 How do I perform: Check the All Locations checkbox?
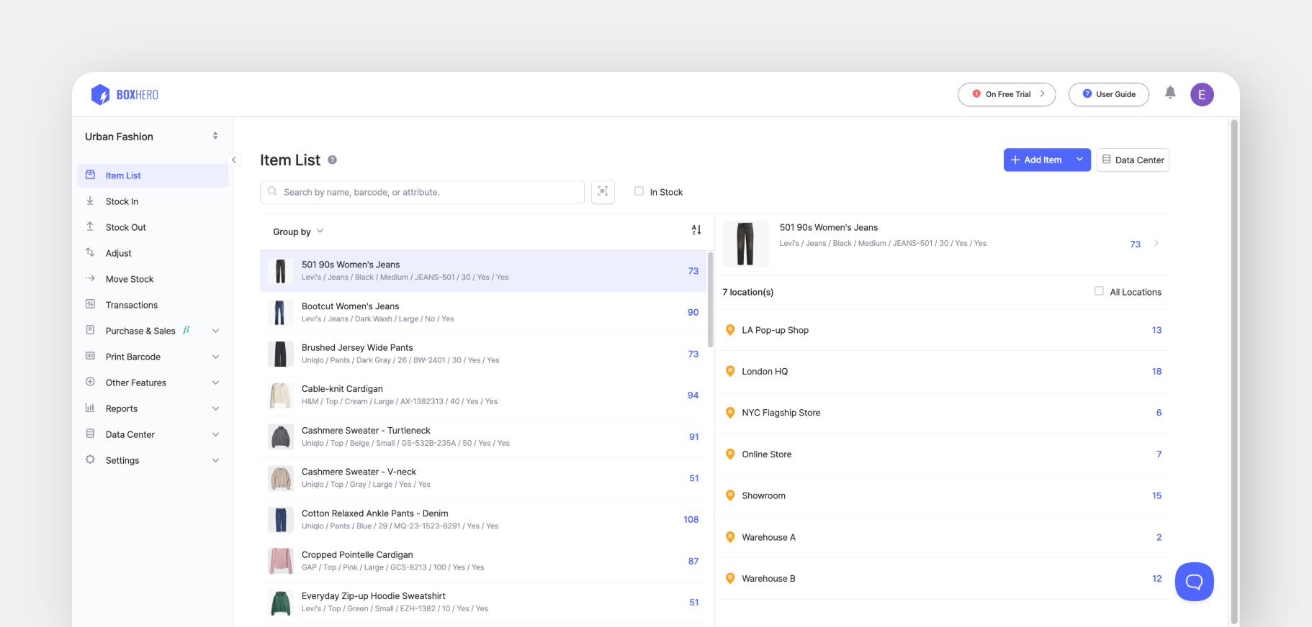(x=1099, y=291)
